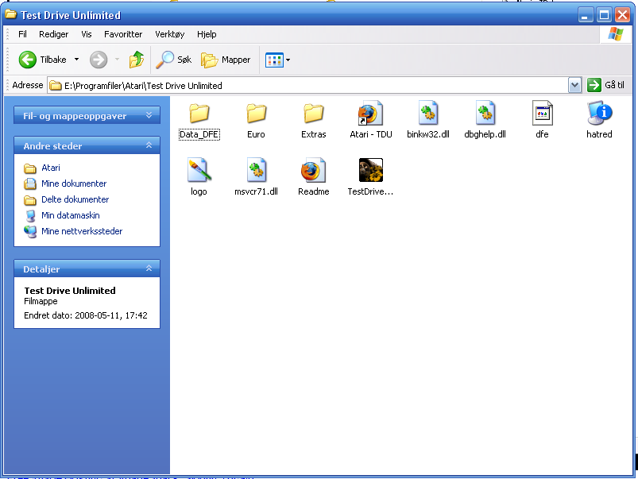Select the msvcr71.dll file icon
Screen dimensions: 638x479
pyautogui.click(x=257, y=170)
